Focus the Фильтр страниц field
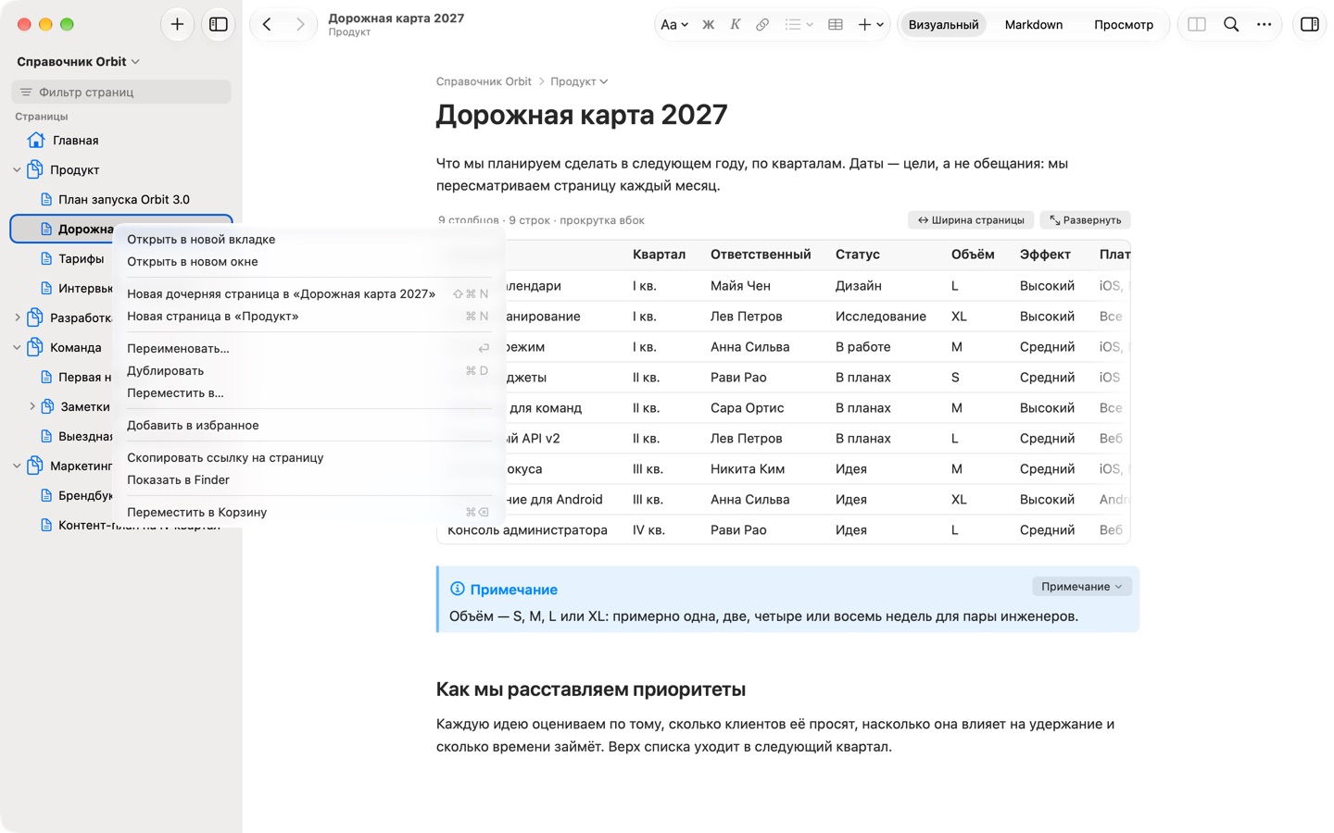This screenshot has height=833, width=1334. [121, 92]
